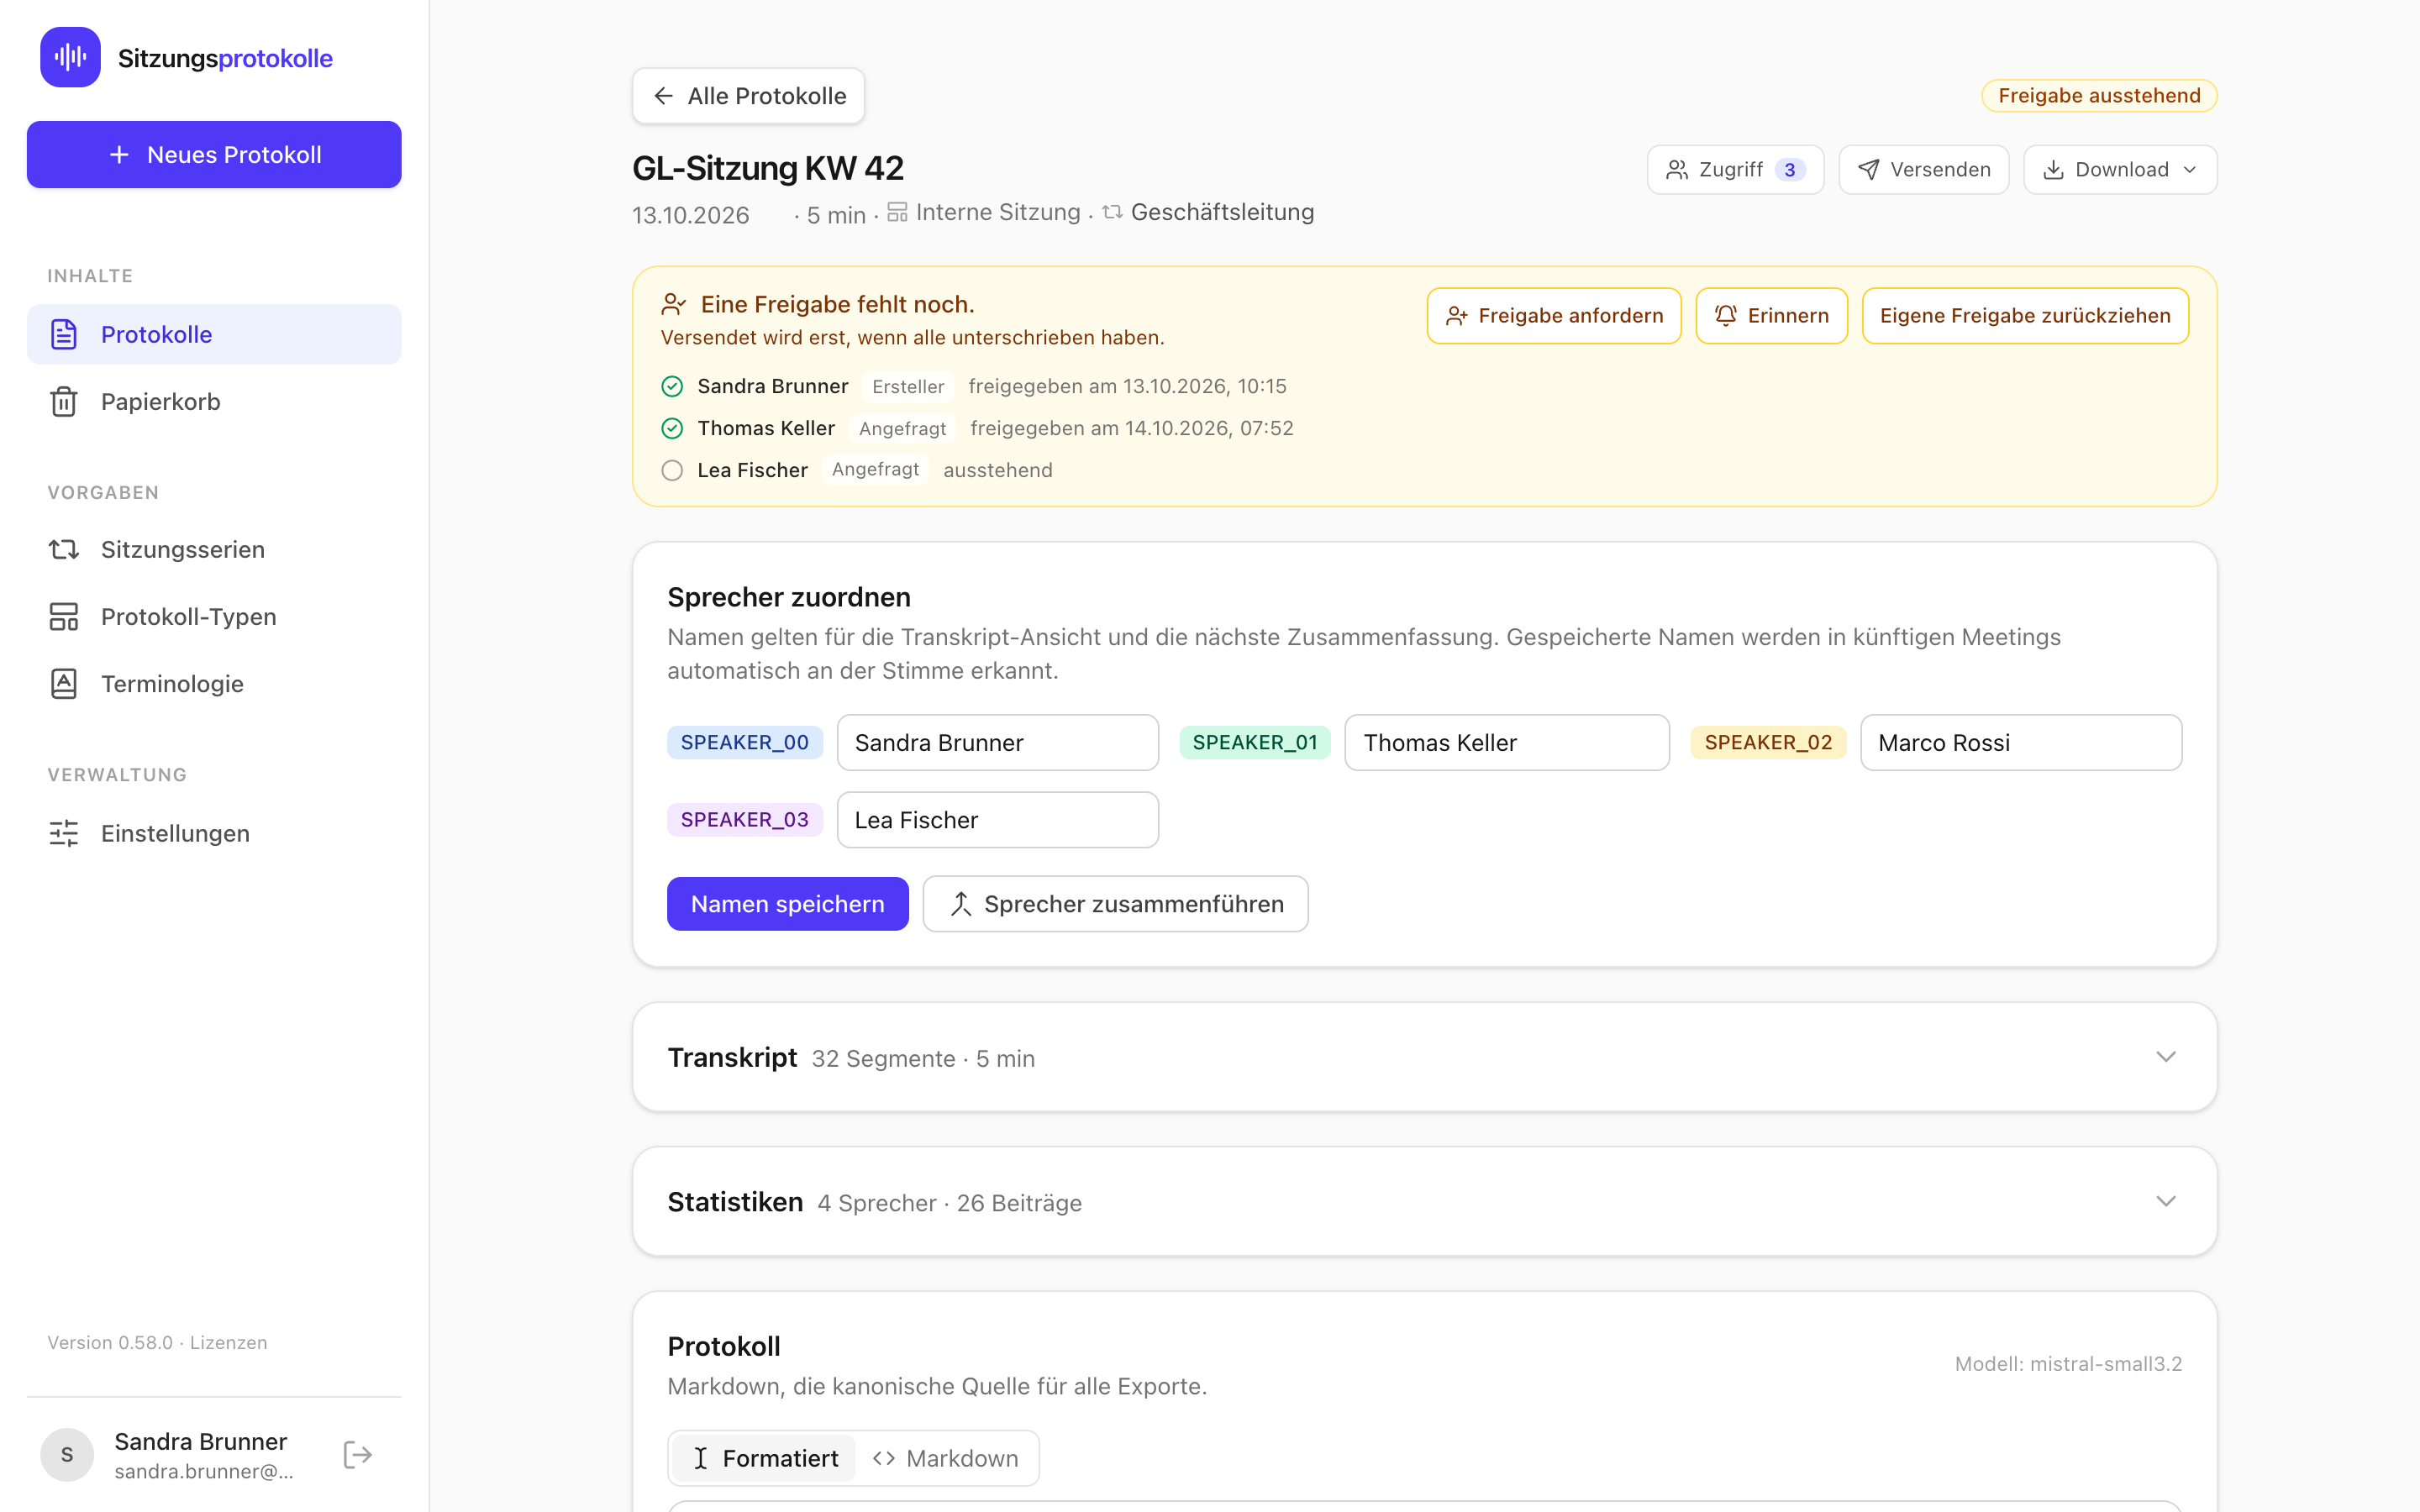Click the SPEAKER_02 name field with Marco Rossi
The image size is (2420, 1512).
coord(2021,743)
